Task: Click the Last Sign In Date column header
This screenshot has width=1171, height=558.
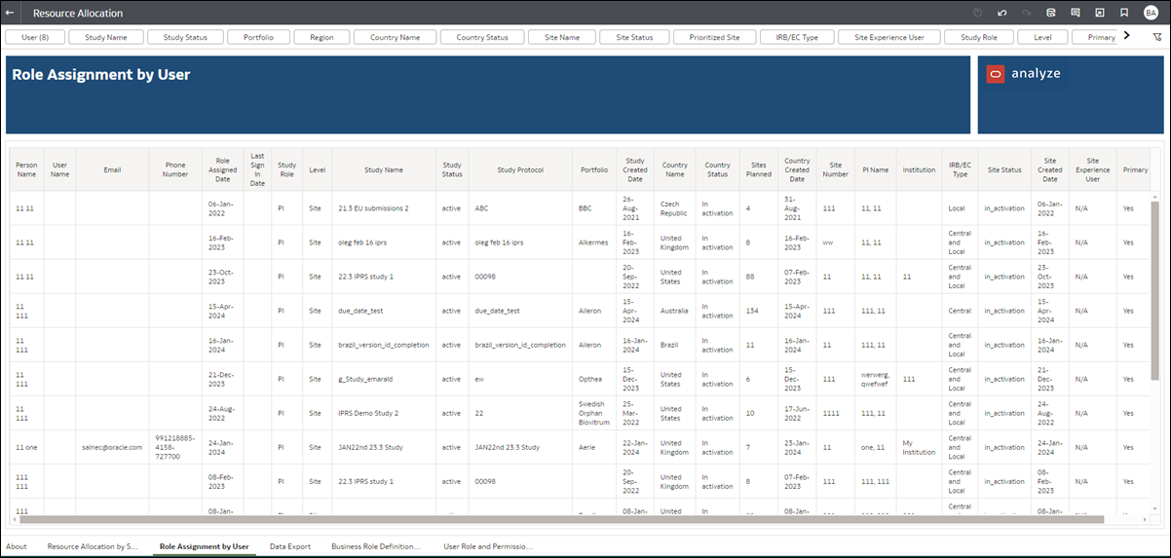Action: coord(257,169)
